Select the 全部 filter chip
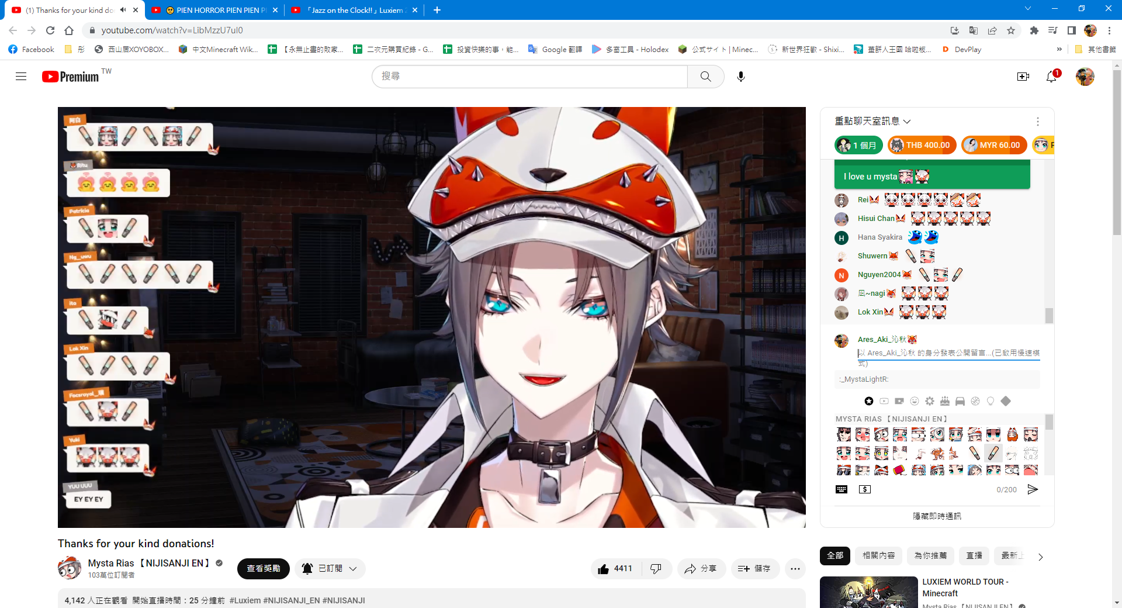This screenshot has width=1122, height=608. pyautogui.click(x=835, y=555)
